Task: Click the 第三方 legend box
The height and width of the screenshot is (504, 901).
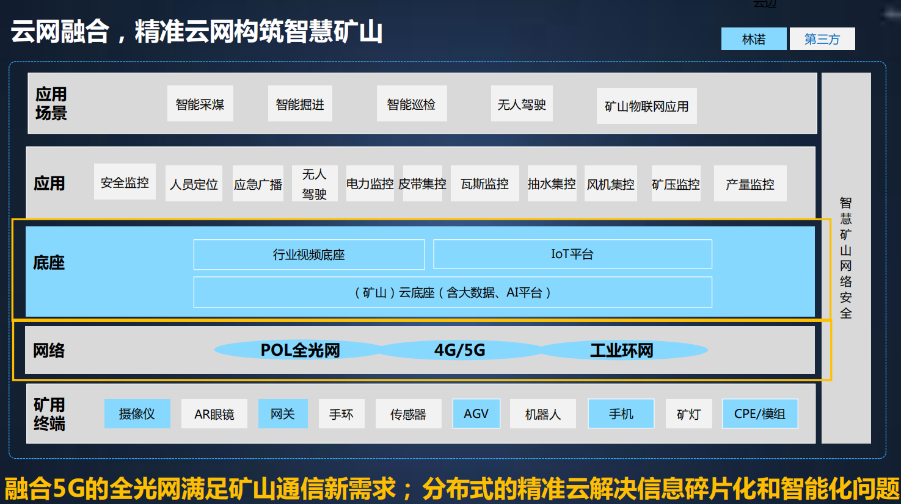Action: (x=822, y=39)
